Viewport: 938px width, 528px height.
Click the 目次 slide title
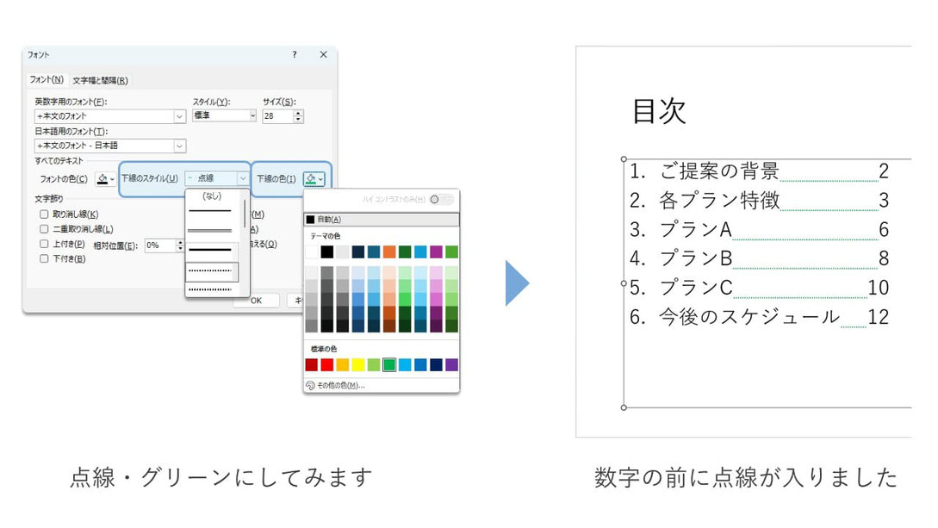[659, 111]
